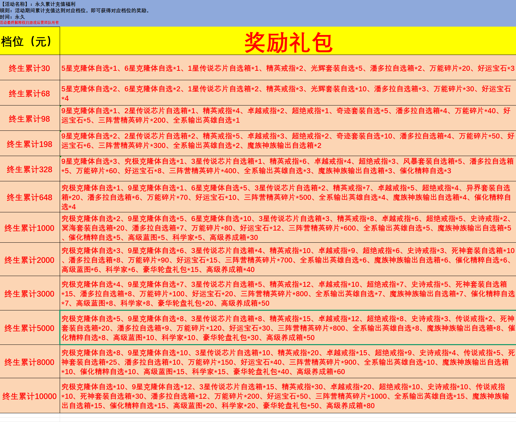This screenshot has height=422, width=516.
Task: Select the 终生累计3000 tier cell
Action: [x=30, y=294]
